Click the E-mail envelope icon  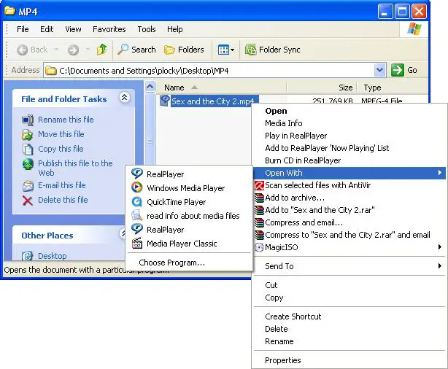click(28, 186)
